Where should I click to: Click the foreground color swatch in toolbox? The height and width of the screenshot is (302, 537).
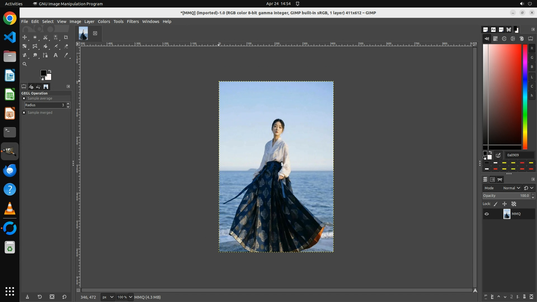pyautogui.click(x=43, y=73)
